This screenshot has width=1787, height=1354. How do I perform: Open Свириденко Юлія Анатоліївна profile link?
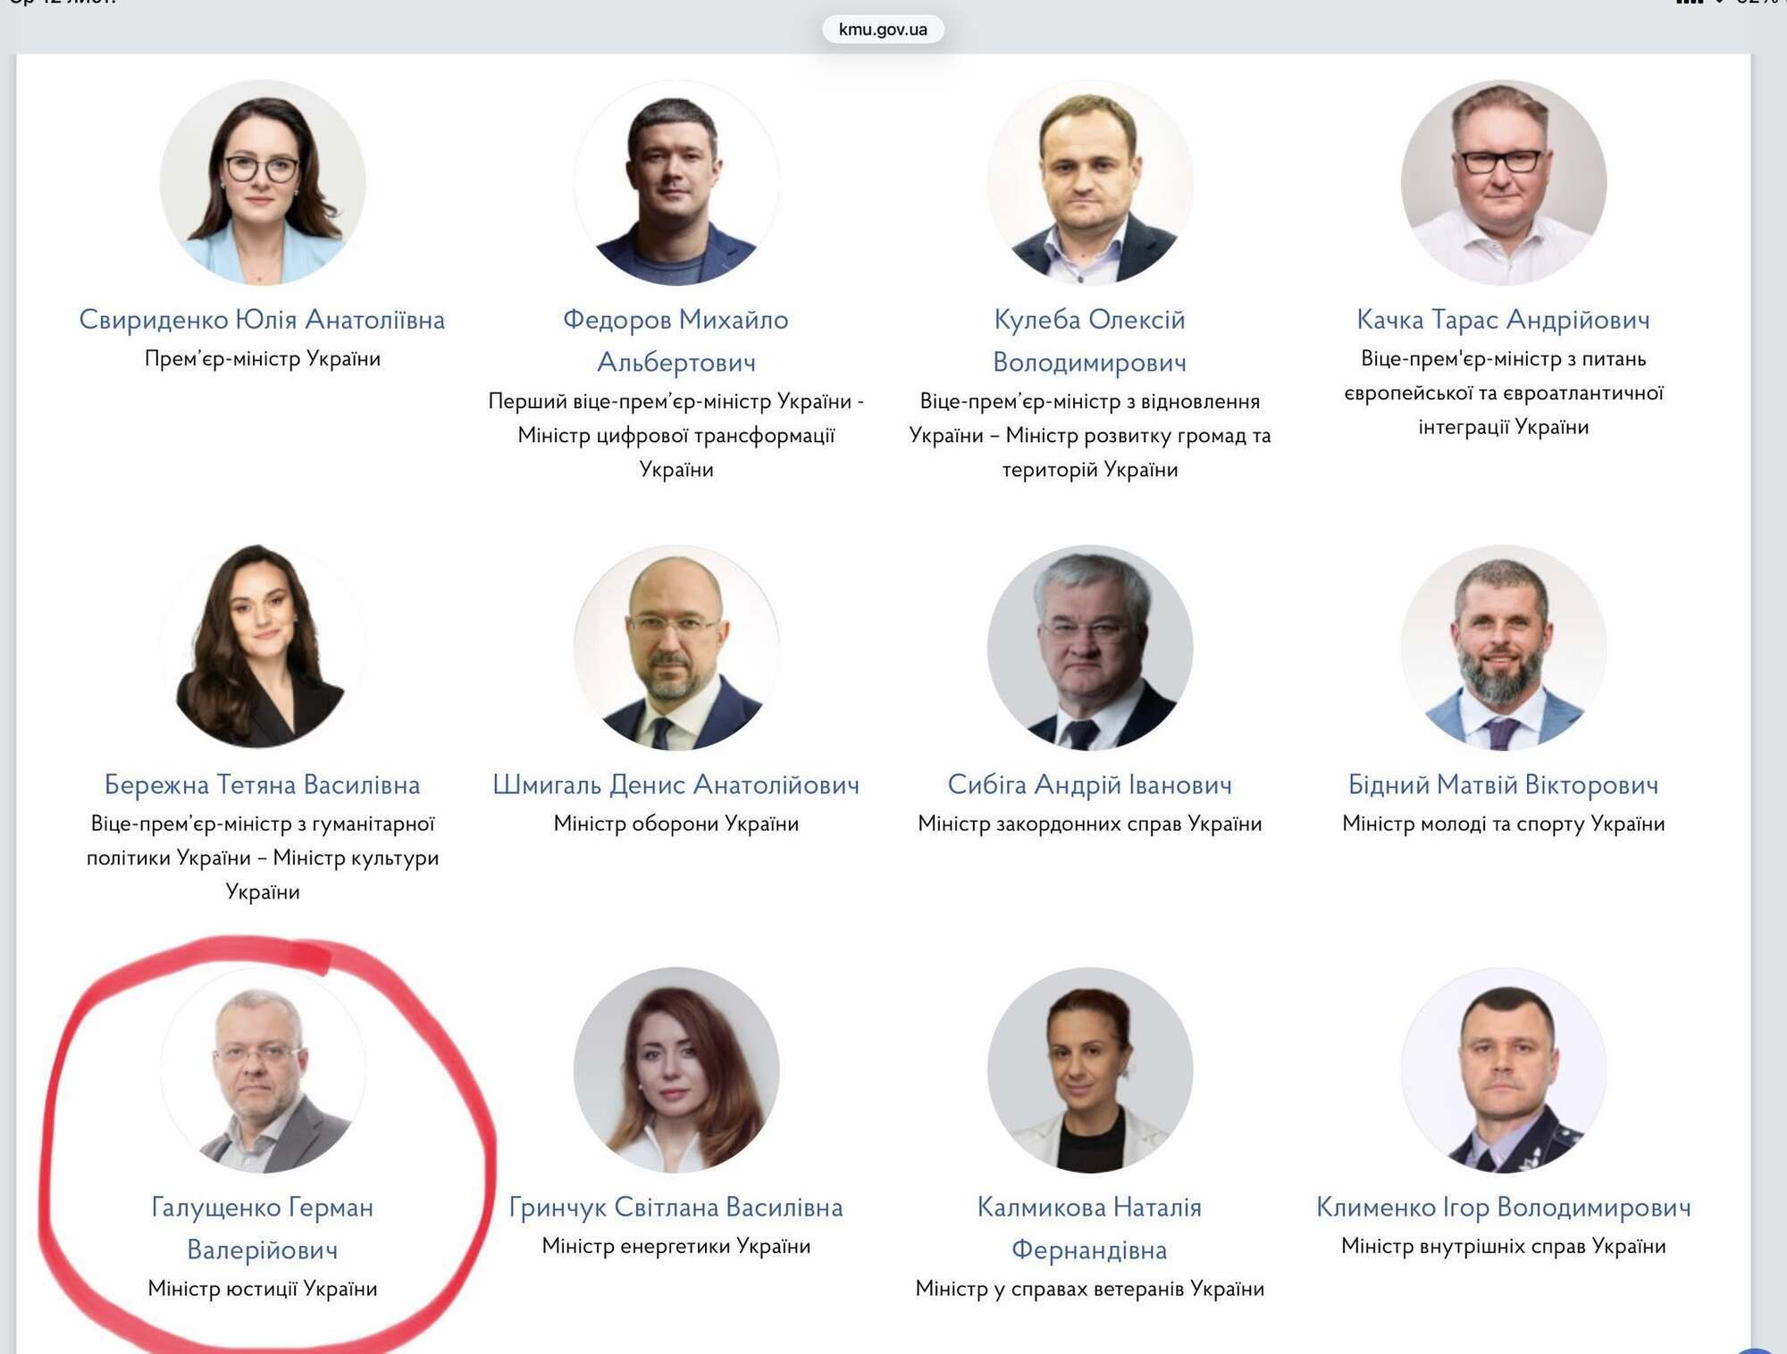262,319
